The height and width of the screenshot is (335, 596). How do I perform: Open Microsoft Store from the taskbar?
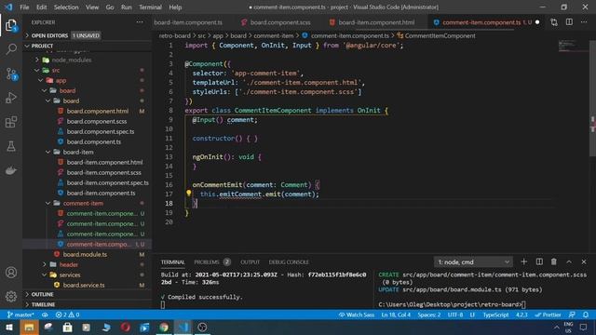pos(67,327)
